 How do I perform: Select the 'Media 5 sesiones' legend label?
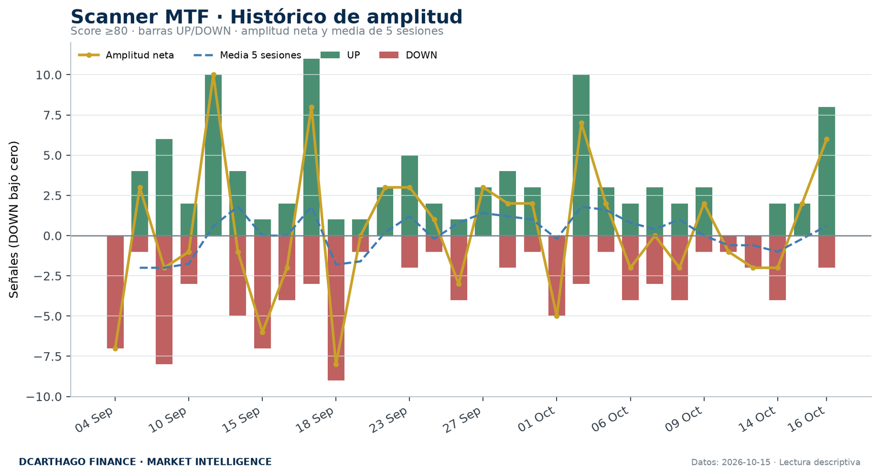pyautogui.click(x=261, y=55)
